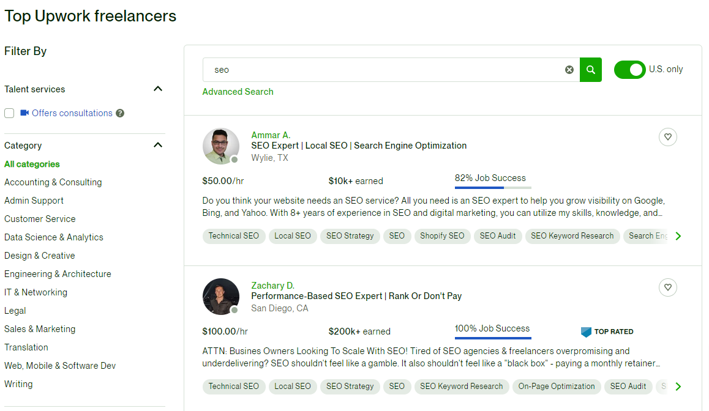
Task: Click Ammar's SEO Keyword Research tag
Action: [x=572, y=235]
